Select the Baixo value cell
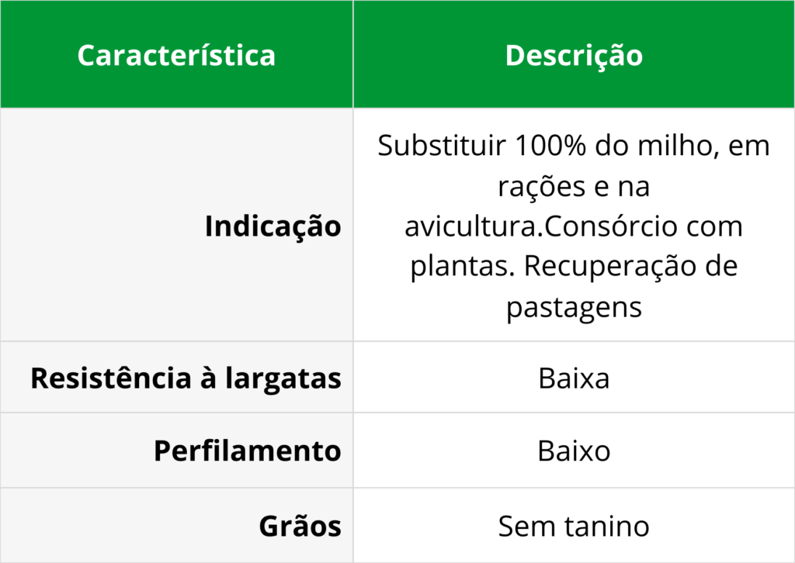795x563 pixels. [574, 451]
